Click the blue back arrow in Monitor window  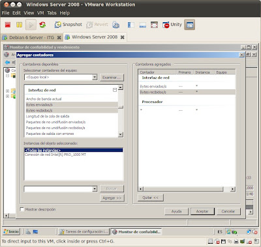(7, 63)
